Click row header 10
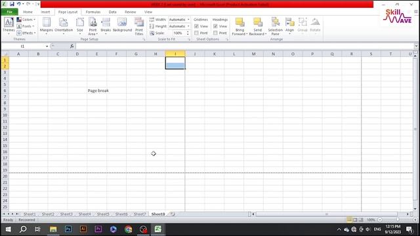Viewport: 420px width, 236px height. [5, 115]
